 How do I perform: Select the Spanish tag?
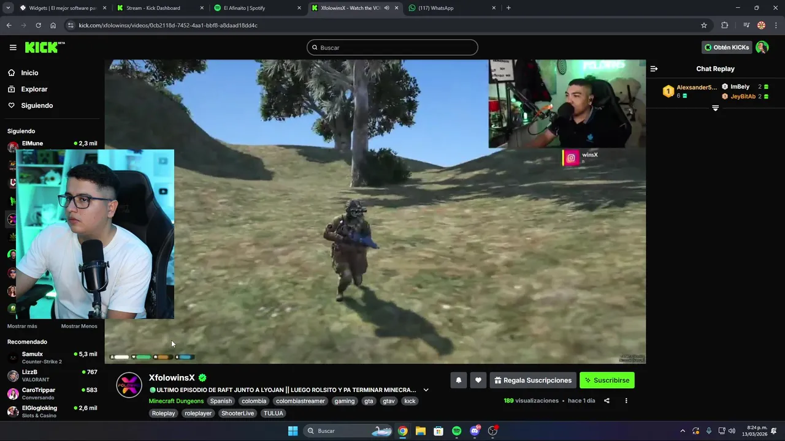coord(221,401)
